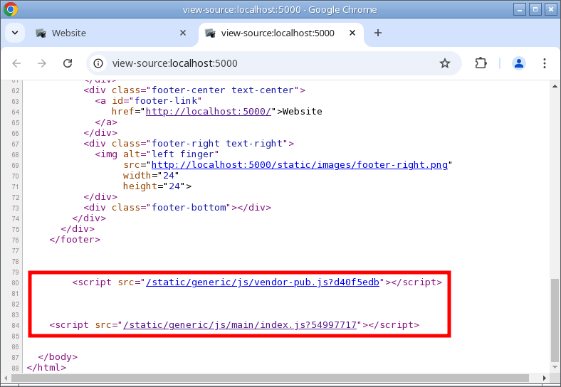
Task: Click line number 80 in the gutter
Action: click(15, 283)
